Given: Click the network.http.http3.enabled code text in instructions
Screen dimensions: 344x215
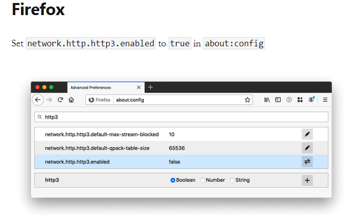Looking at the screenshot, I should point(90,43).
